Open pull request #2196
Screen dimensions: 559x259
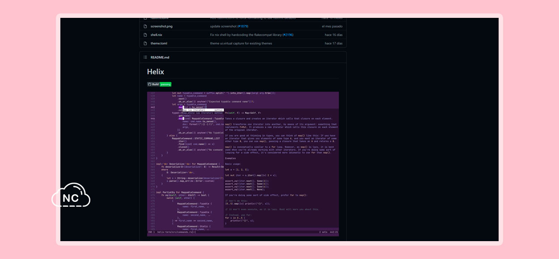(288, 35)
